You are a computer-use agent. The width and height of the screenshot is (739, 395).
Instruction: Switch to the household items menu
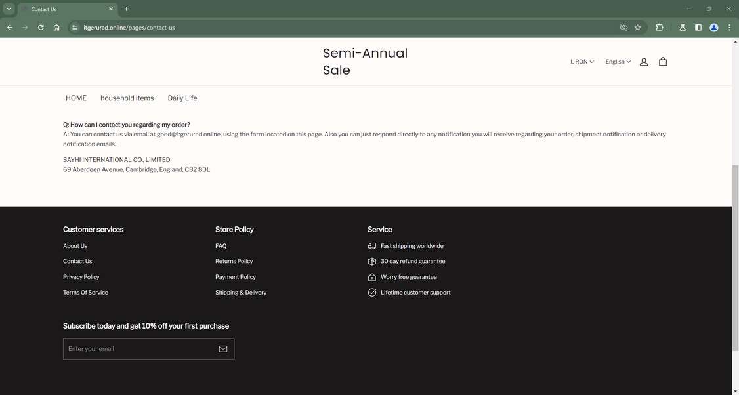[127, 98]
